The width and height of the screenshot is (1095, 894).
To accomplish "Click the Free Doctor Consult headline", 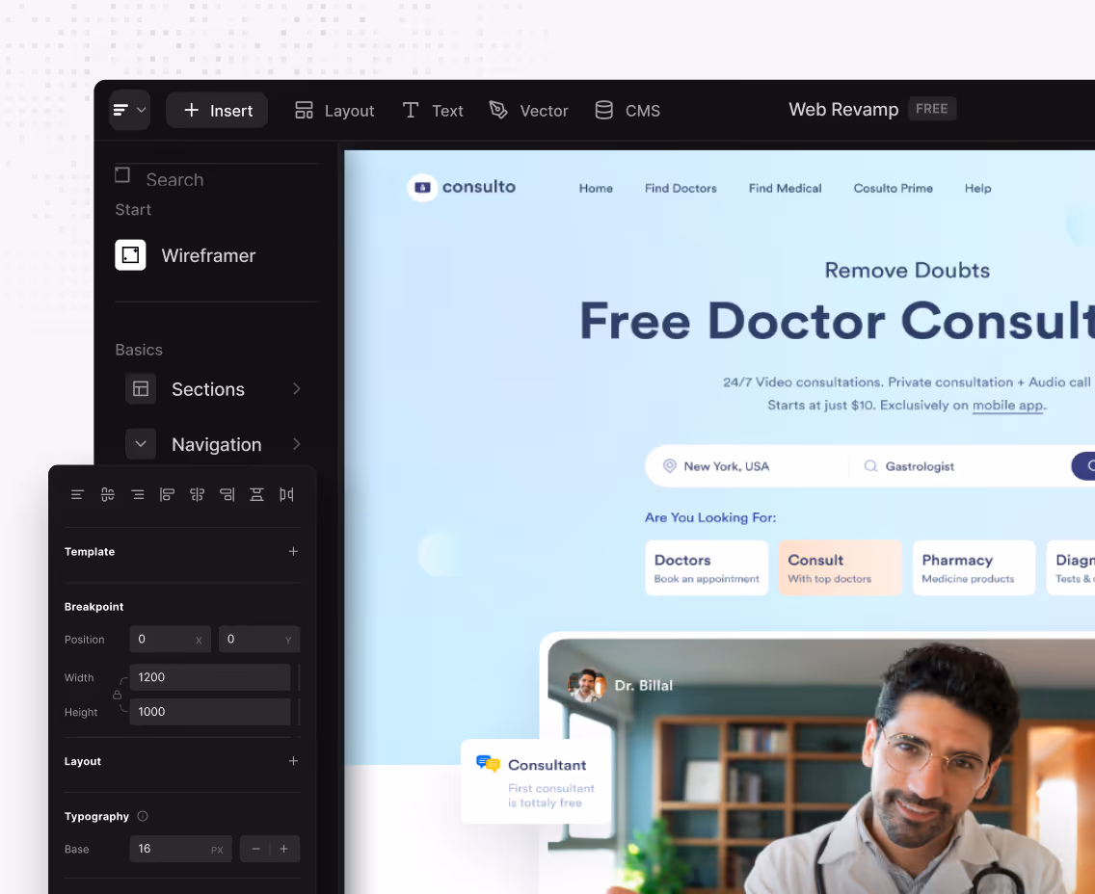I will pos(837,321).
